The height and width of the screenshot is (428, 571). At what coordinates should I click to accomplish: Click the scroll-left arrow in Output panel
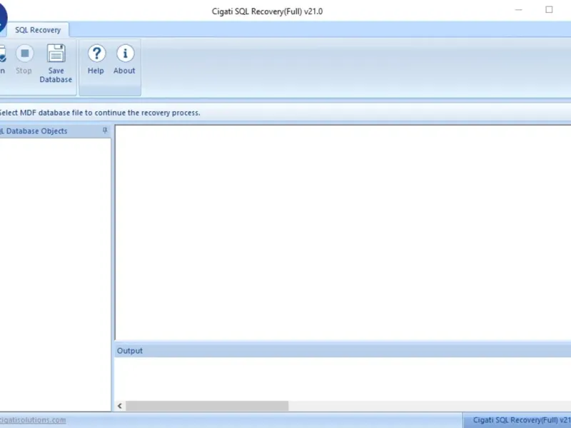pos(120,406)
